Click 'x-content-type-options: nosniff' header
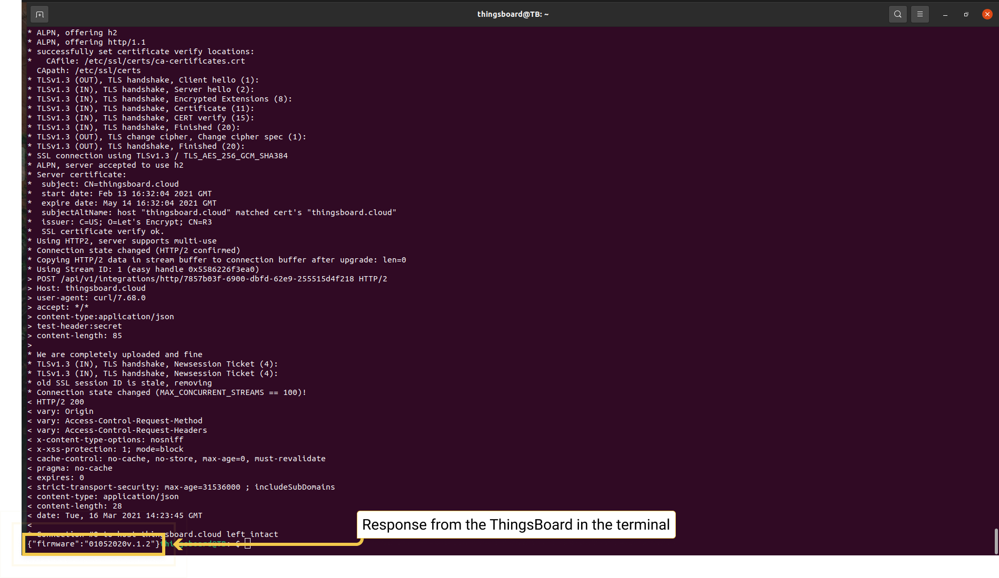This screenshot has width=999, height=578. [x=106, y=440]
